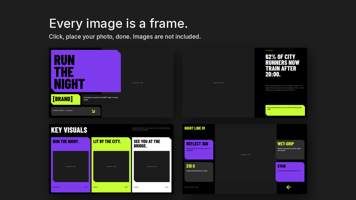Select the image frame in the See You At The Bridge card
The width and height of the screenshot is (356, 200).
tap(152, 167)
